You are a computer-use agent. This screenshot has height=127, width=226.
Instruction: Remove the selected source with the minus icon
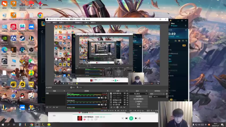coord(114,107)
